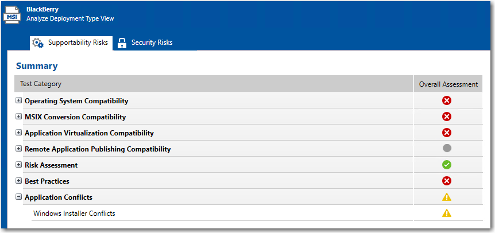Click green check icon for Risk Assessment

point(447,165)
